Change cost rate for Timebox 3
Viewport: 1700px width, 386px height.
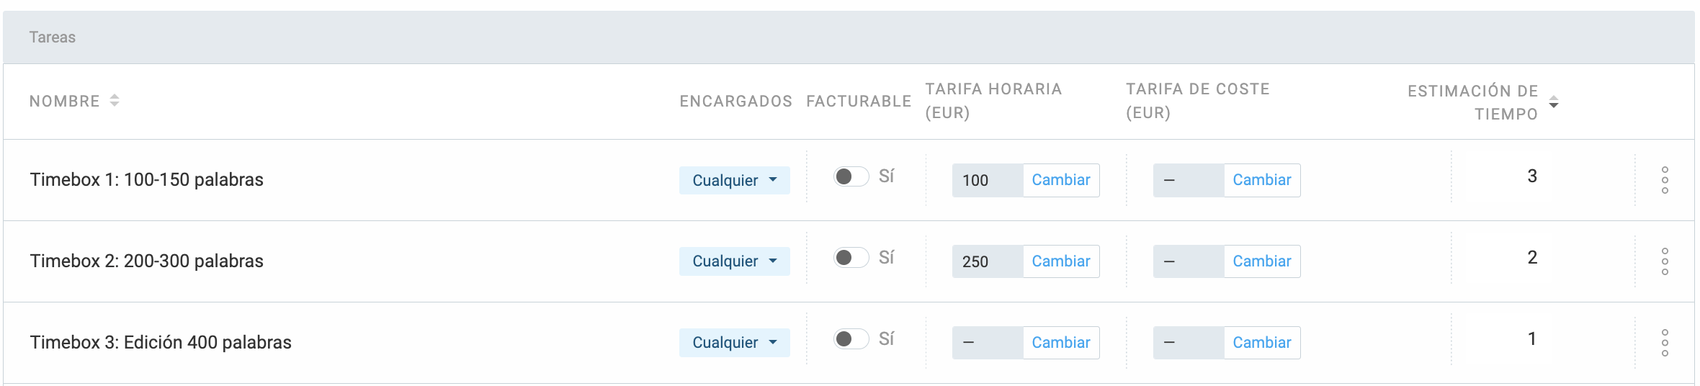click(1262, 343)
